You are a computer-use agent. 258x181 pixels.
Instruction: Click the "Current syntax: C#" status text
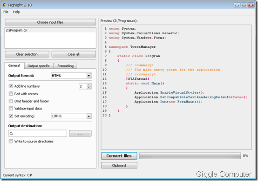click(x=17, y=175)
